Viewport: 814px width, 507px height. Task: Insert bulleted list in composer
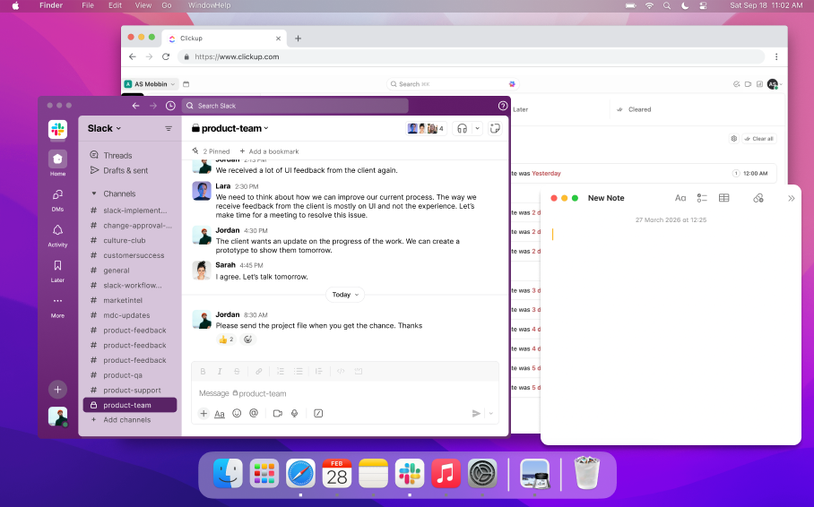[298, 371]
